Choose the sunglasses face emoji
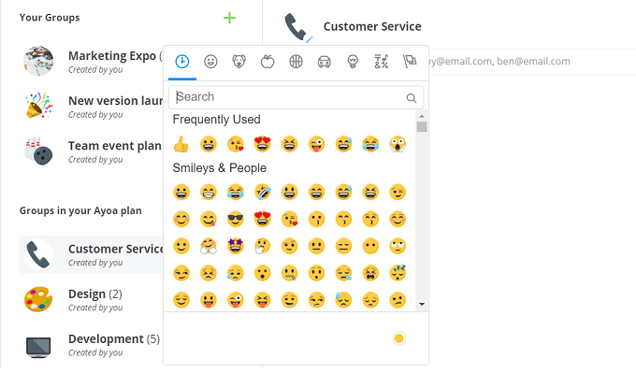The image size is (636, 373). pyautogui.click(x=236, y=220)
